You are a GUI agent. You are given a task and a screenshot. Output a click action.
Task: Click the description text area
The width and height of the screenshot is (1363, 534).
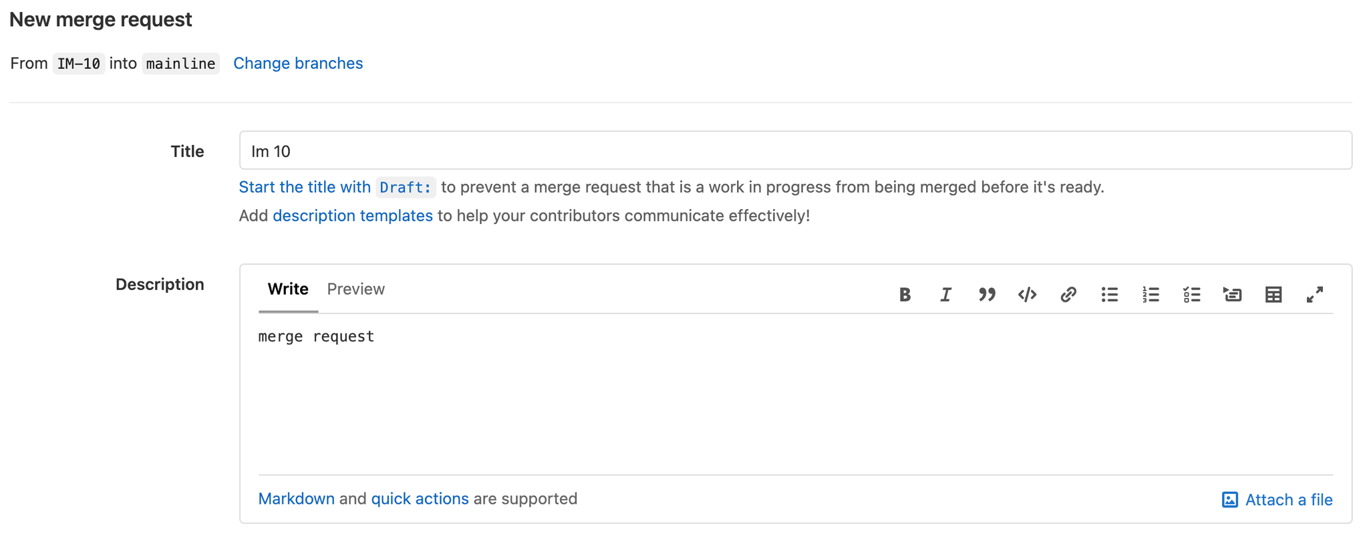pos(668,388)
